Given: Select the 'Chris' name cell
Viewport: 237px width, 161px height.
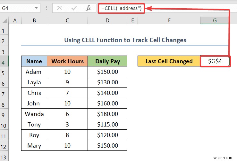Looking at the screenshot, I should point(34,93).
